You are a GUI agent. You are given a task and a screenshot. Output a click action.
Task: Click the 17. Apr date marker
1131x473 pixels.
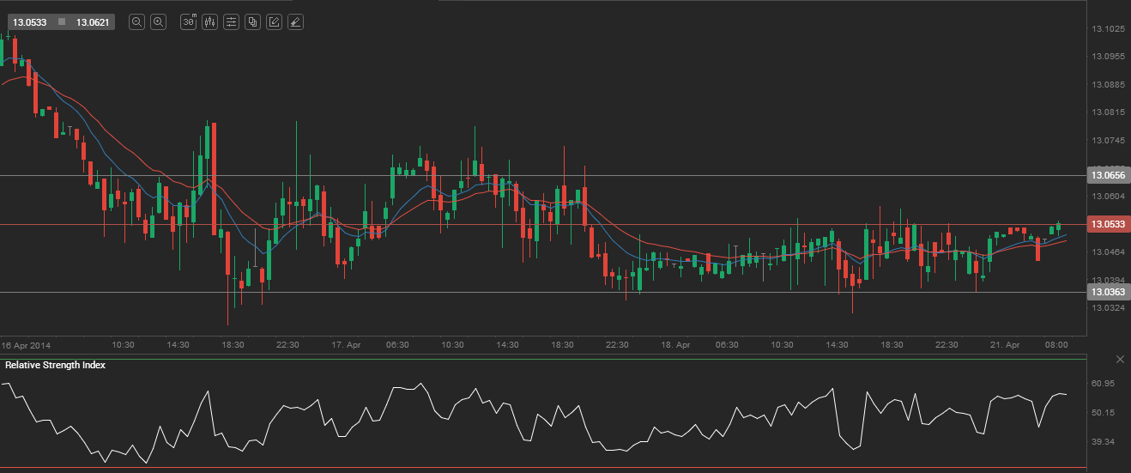point(346,344)
